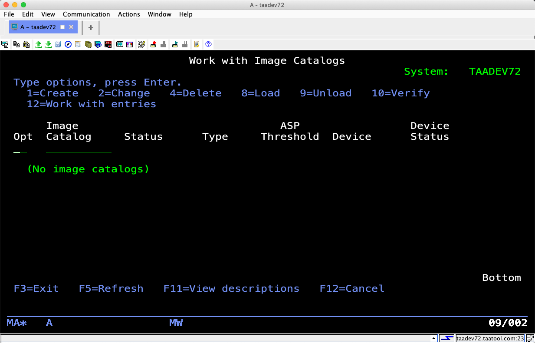Screen dimensions: 535x343
Task: Click the '(No image catalogs)' message
Action: [x=88, y=169]
